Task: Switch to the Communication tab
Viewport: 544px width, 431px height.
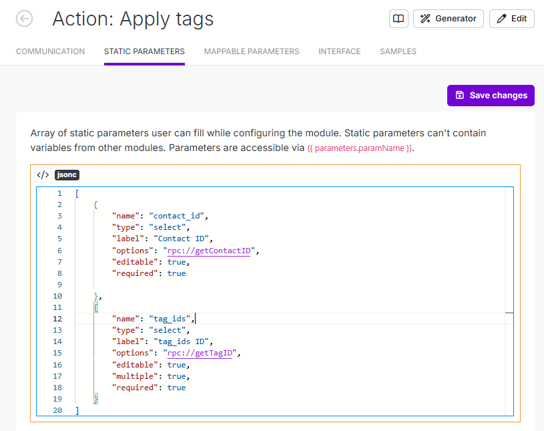Action: point(50,51)
